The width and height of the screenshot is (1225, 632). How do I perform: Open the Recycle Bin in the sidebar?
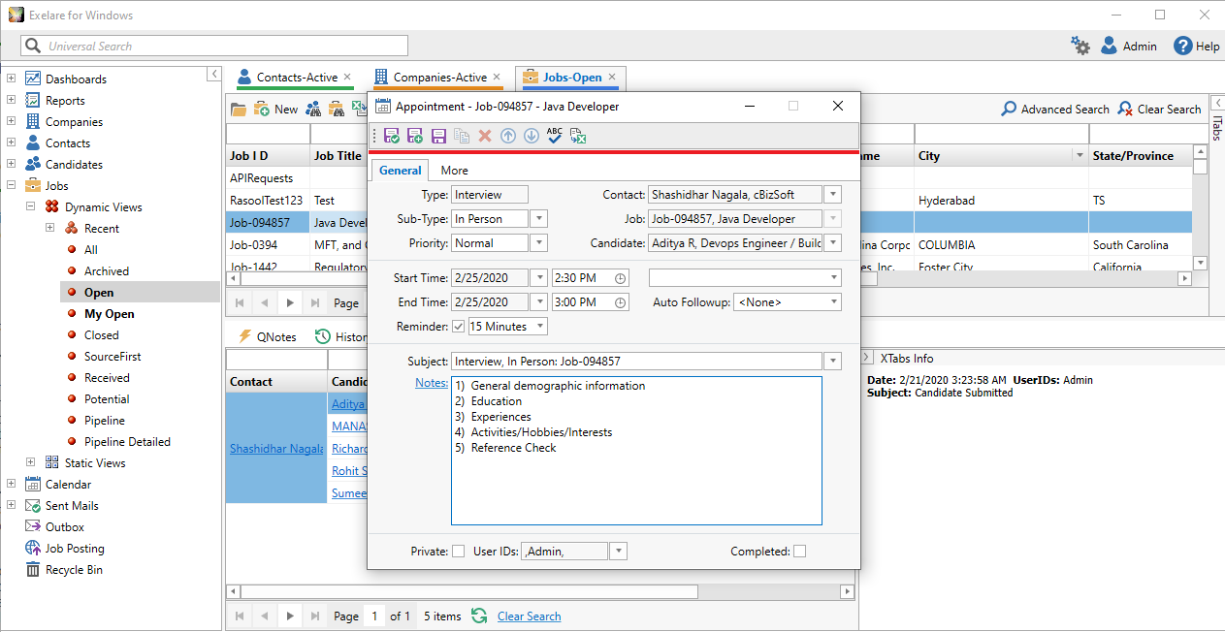[74, 569]
